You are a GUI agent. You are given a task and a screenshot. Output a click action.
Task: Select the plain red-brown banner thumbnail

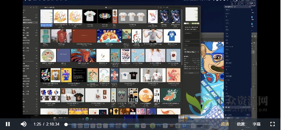pyautogui.click(x=84, y=36)
